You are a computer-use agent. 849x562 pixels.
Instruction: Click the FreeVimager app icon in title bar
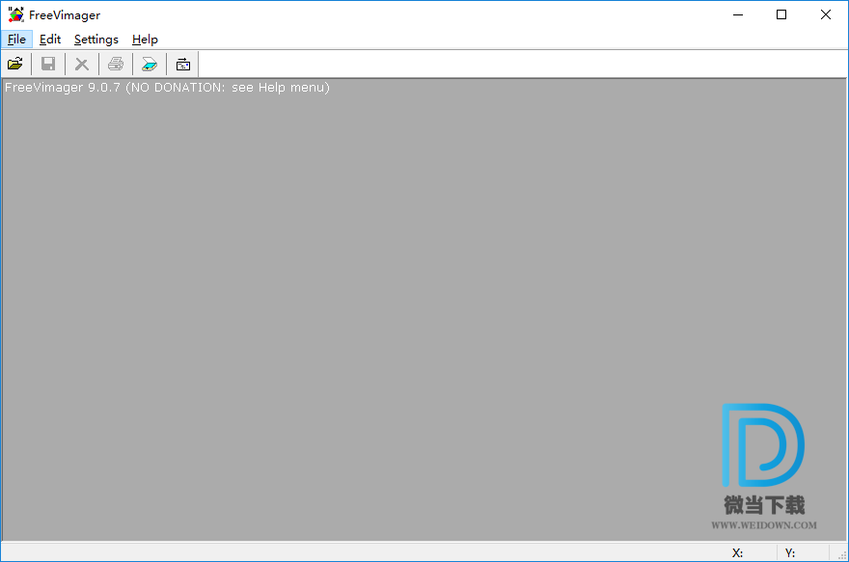pyautogui.click(x=16, y=14)
